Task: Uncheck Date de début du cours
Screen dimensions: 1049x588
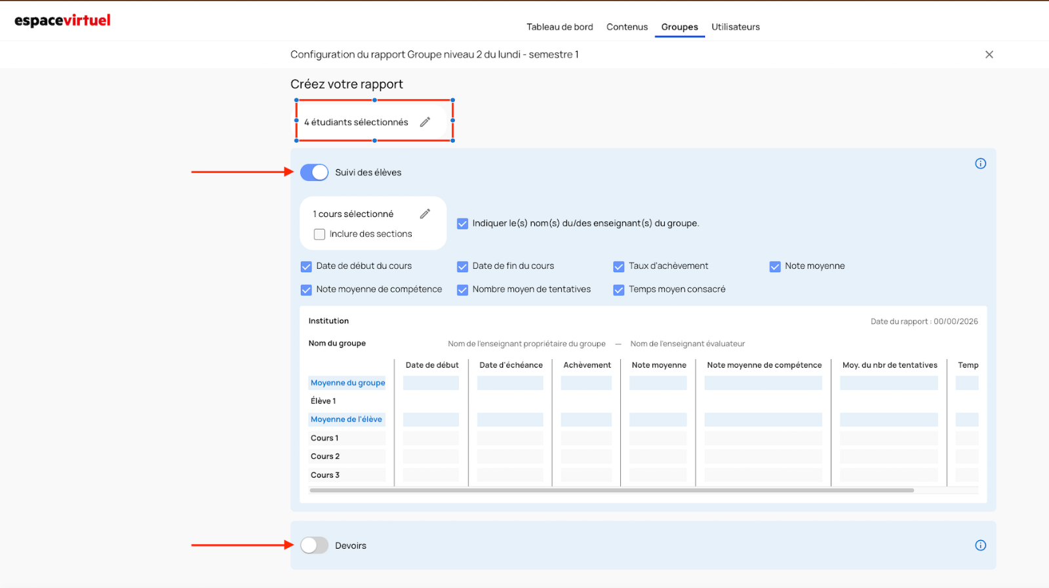Action: click(x=306, y=266)
